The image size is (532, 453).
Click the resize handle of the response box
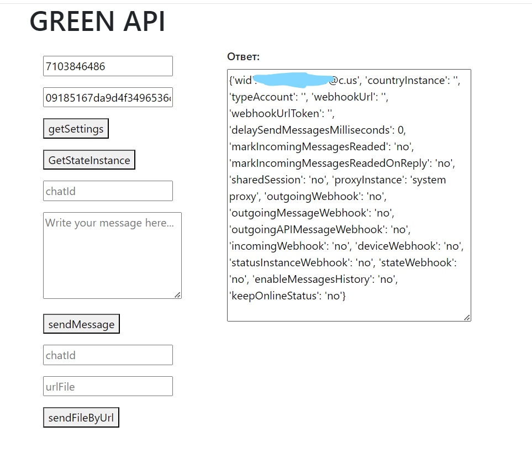point(467,317)
